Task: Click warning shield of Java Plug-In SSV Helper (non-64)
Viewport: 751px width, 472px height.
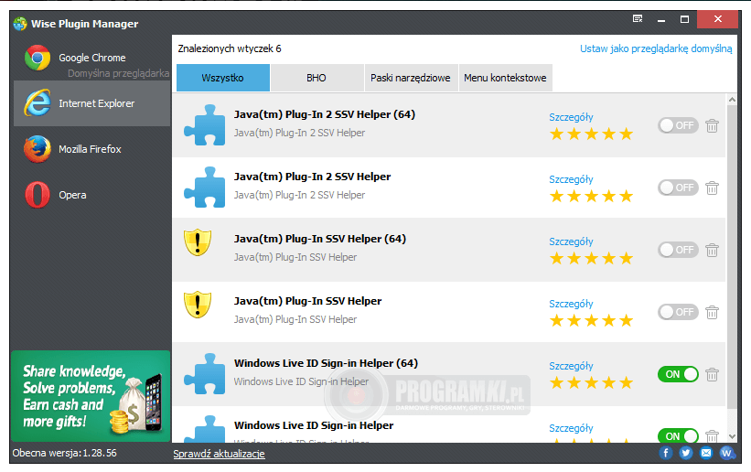Action: click(198, 305)
